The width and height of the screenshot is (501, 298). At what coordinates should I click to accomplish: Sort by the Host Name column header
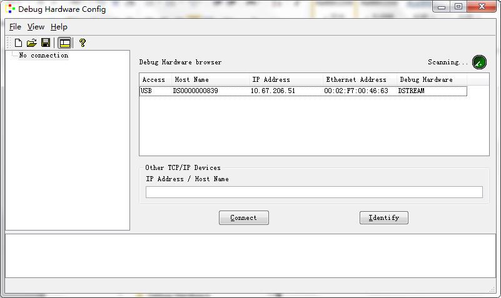211,79
